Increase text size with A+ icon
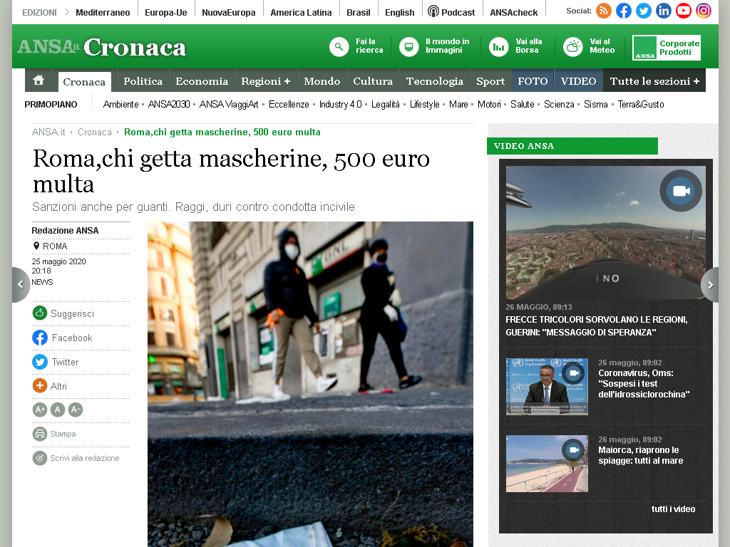The width and height of the screenshot is (730, 547). point(40,410)
